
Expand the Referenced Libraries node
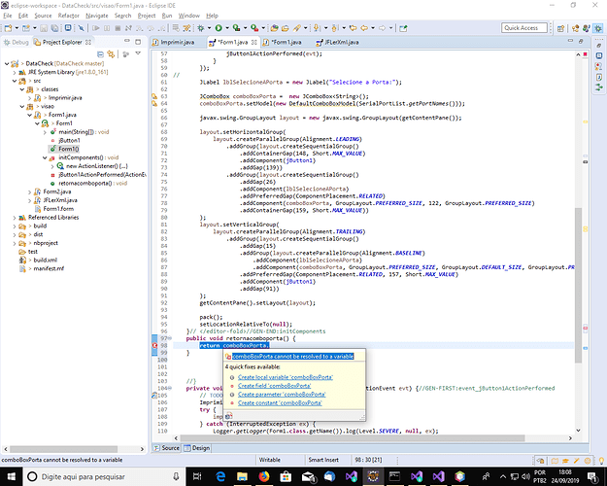(15, 218)
